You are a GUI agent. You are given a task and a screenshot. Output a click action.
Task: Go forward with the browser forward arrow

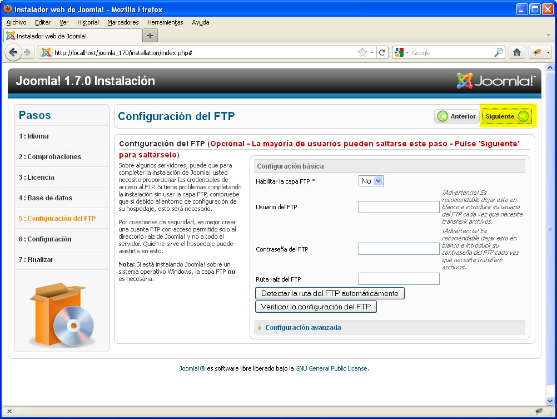pyautogui.click(x=27, y=53)
